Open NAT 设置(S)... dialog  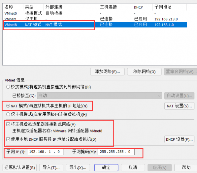click(179, 106)
